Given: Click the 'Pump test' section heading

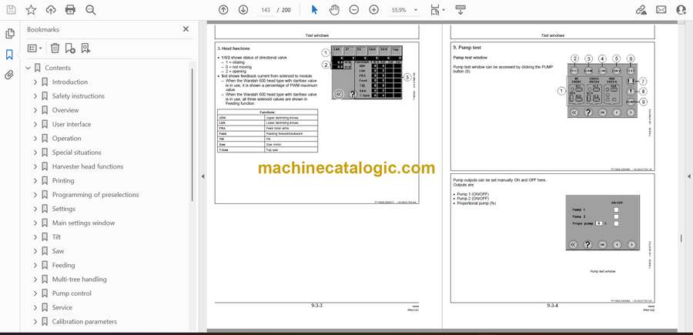Looking at the screenshot, I should pos(467,47).
